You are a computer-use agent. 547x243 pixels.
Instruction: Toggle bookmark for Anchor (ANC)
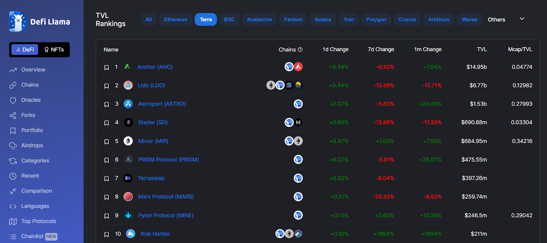coord(107,68)
